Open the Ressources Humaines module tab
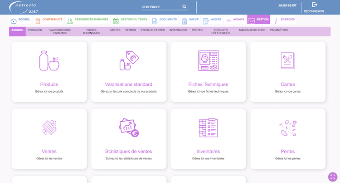The image size is (340, 183). click(87, 20)
